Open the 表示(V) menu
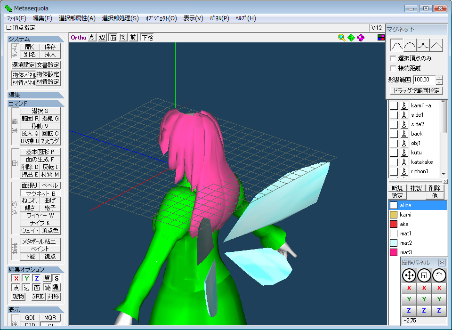Image resolution: width=452 pixels, height=330 pixels. tap(193, 18)
